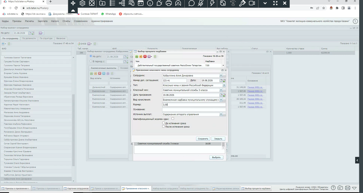Open the На дату calendar in main panel
Viewport: 363px width, 193px height.
tap(30, 33)
